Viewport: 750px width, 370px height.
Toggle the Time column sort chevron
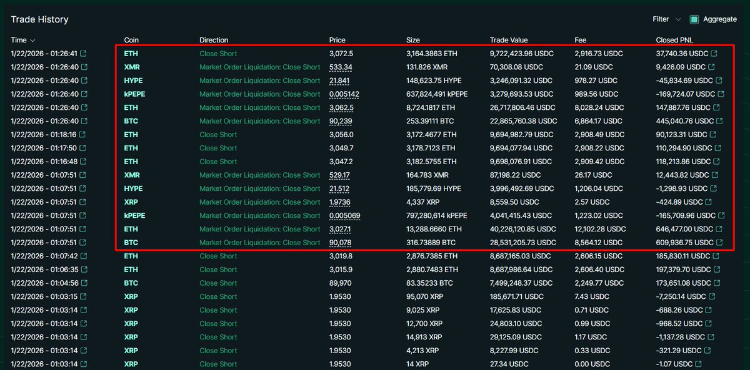pyautogui.click(x=32, y=41)
